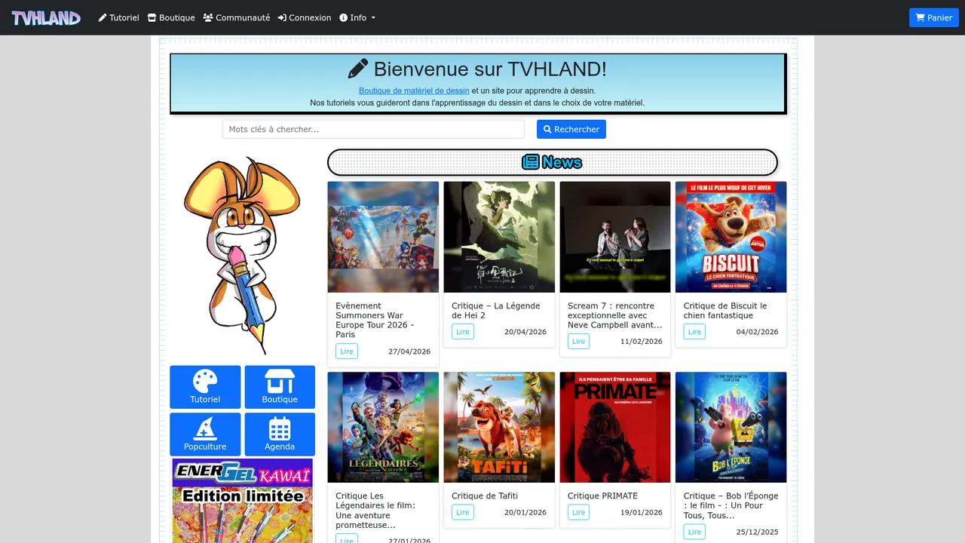The image size is (965, 543).
Task: Open the Panier shopping cart
Action: 934,17
